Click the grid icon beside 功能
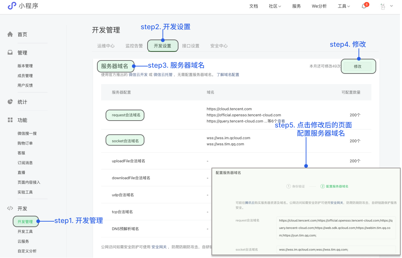This screenshot has height=258, width=402. 10,120
